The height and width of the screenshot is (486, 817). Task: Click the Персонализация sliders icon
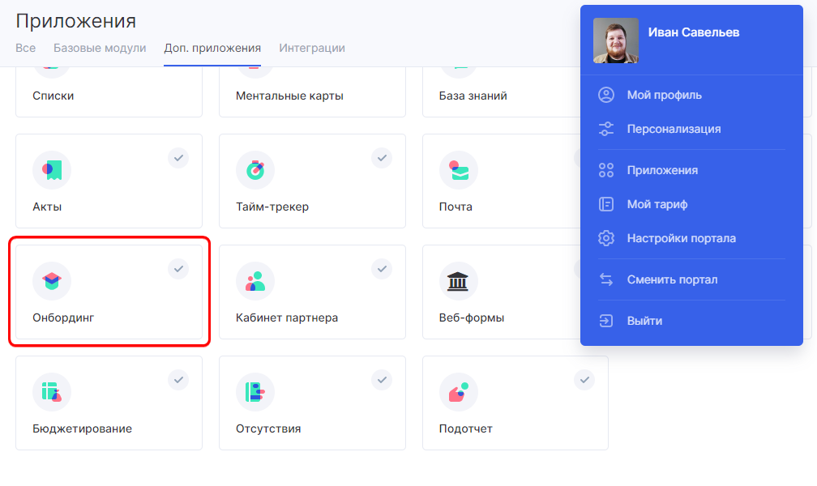(x=606, y=129)
